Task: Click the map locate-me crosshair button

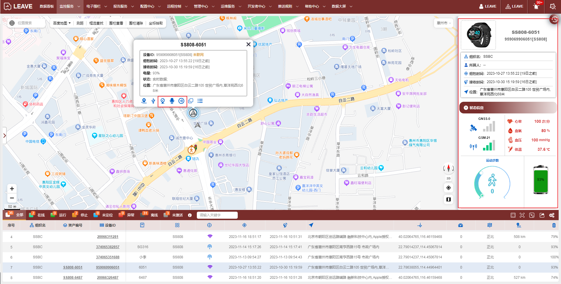Action: pyautogui.click(x=449, y=188)
